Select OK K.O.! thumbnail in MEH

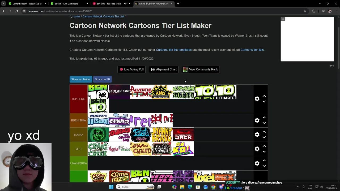pos(183,149)
